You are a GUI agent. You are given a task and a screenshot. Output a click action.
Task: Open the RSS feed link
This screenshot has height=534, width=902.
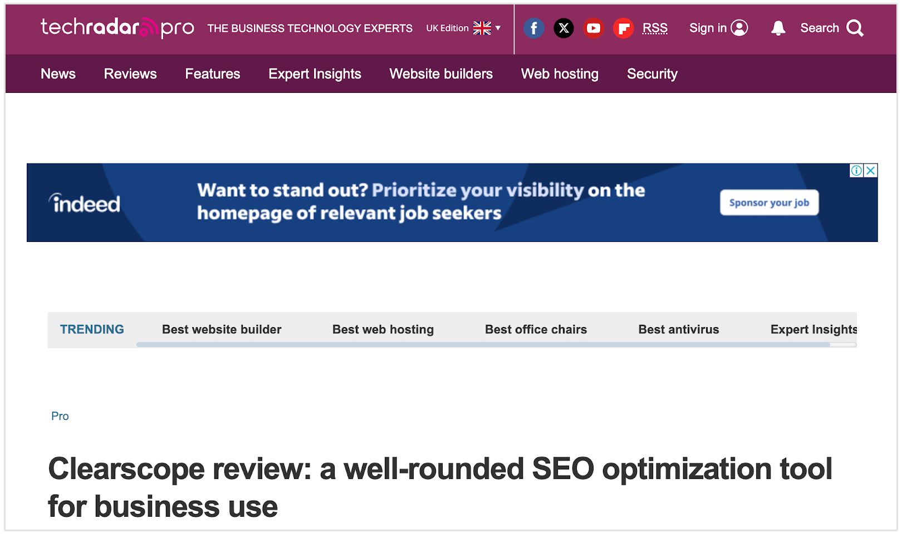pos(655,28)
